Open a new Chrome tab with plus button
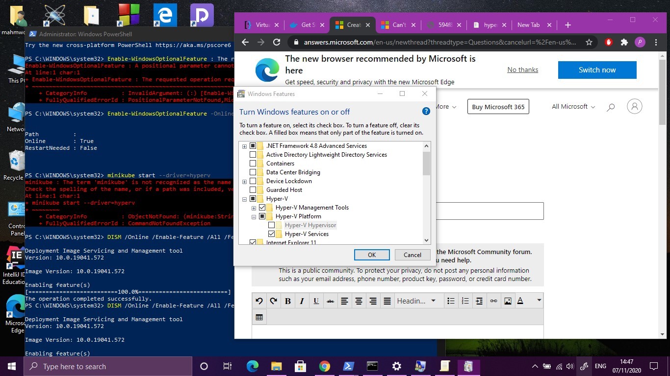Viewport: 670px width, 376px height. pos(567,25)
